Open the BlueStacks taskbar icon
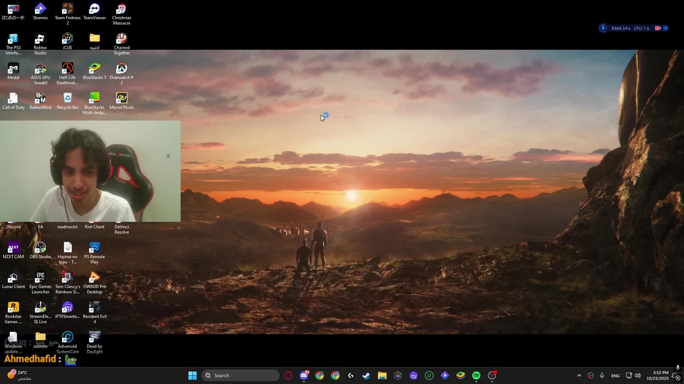This screenshot has height=384, width=684. [461, 375]
